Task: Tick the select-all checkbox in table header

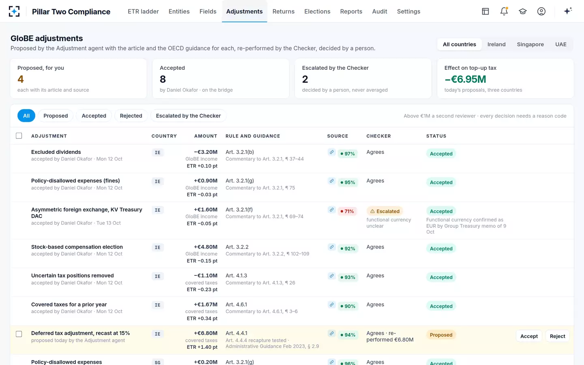Action: pos(19,136)
